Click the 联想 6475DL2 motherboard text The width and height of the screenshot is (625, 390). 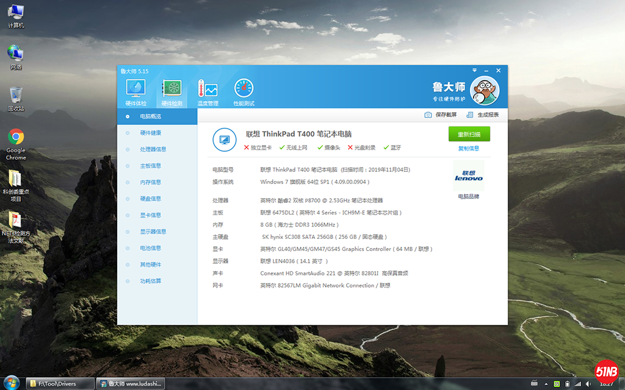click(x=331, y=213)
